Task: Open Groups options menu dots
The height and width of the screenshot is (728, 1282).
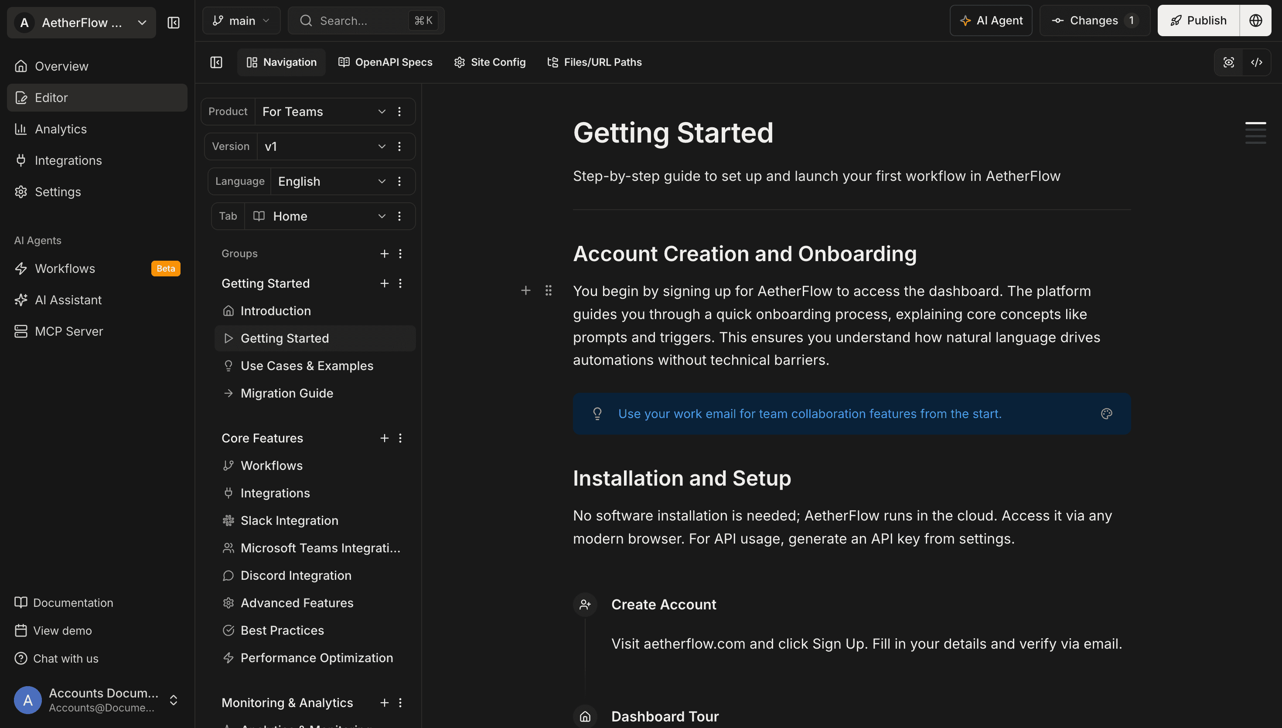Action: point(400,254)
